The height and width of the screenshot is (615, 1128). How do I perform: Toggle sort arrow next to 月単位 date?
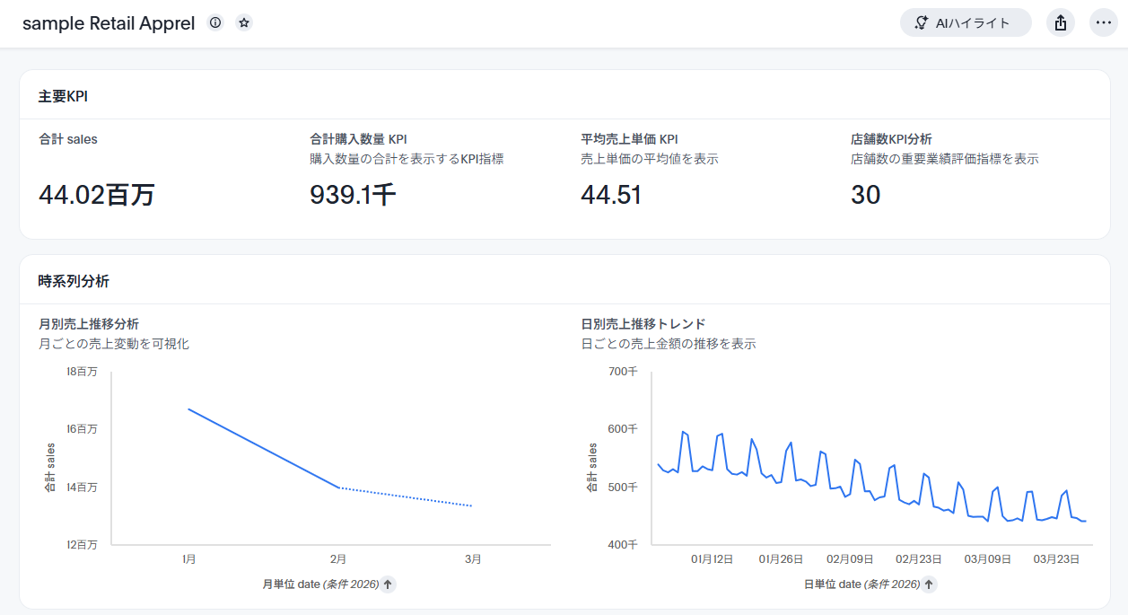(388, 584)
